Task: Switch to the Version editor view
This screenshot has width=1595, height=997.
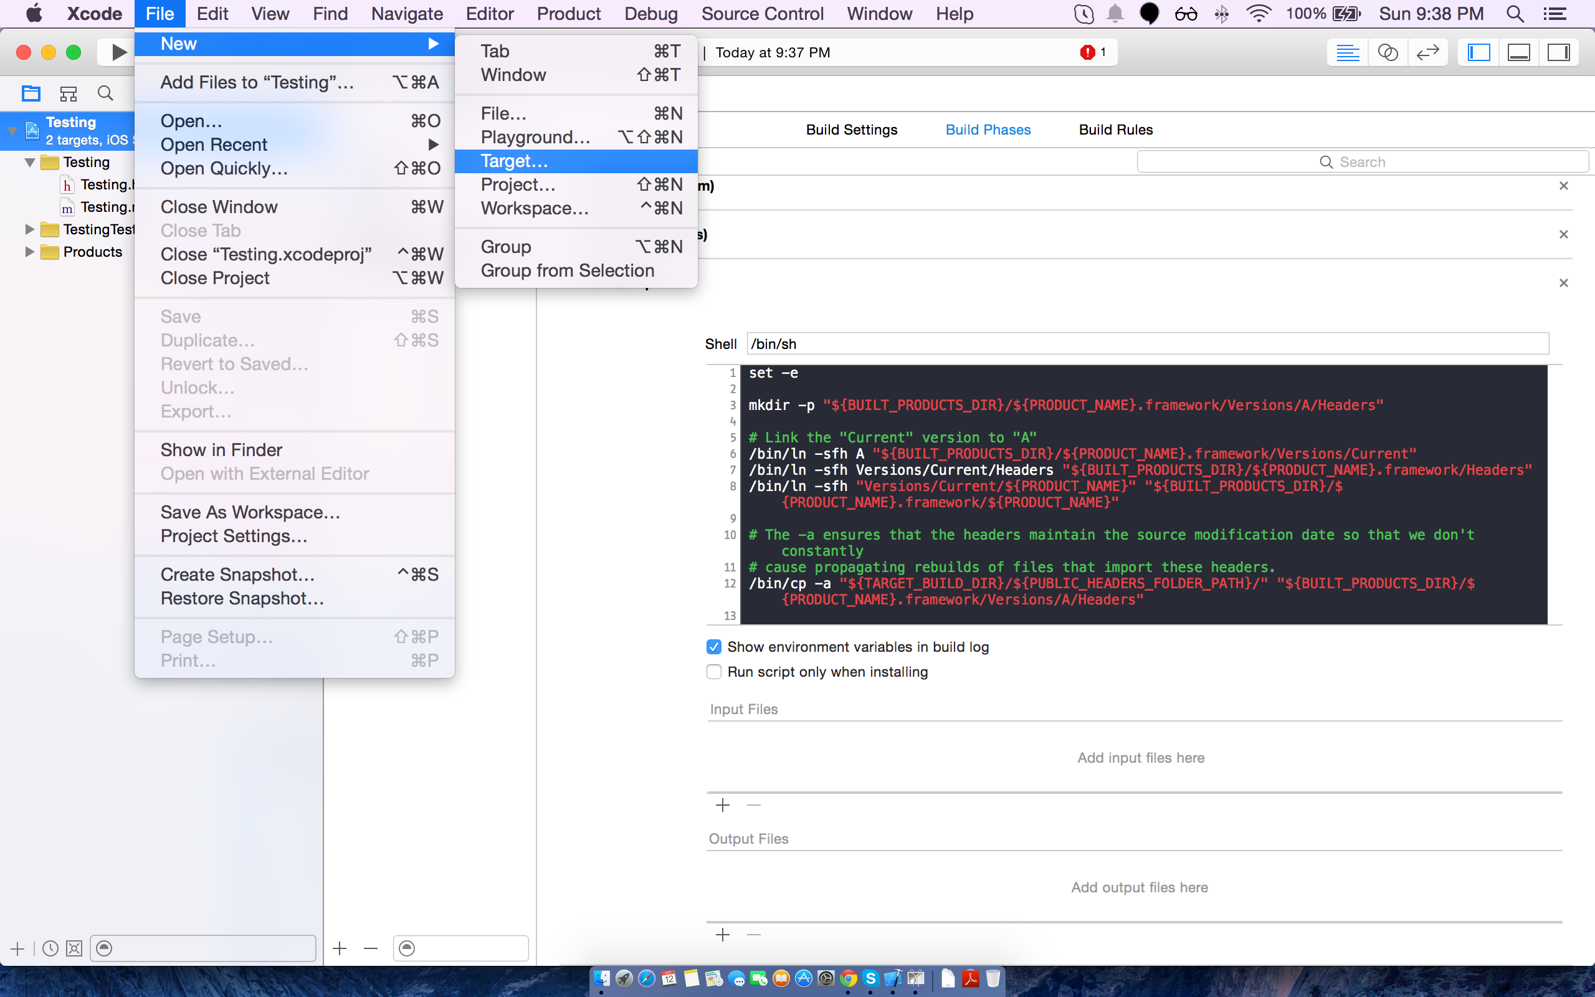Action: pyautogui.click(x=1427, y=52)
